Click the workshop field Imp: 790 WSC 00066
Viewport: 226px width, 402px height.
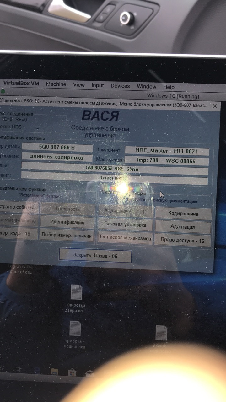pos(167,161)
